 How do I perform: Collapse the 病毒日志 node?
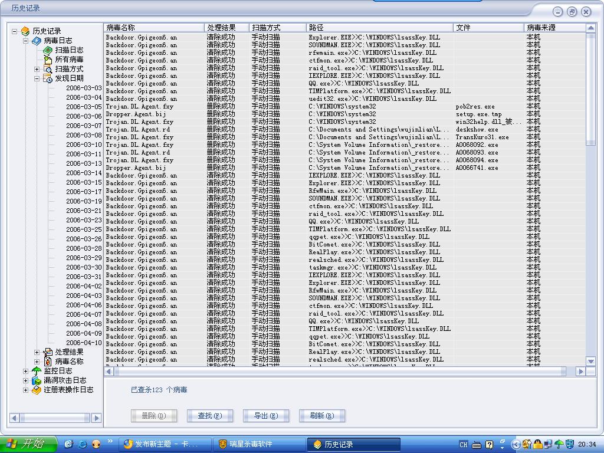[x=25, y=41]
